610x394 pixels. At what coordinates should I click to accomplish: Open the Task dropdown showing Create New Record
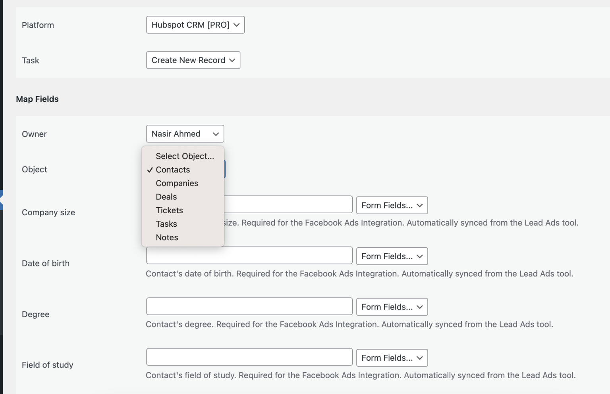[193, 60]
